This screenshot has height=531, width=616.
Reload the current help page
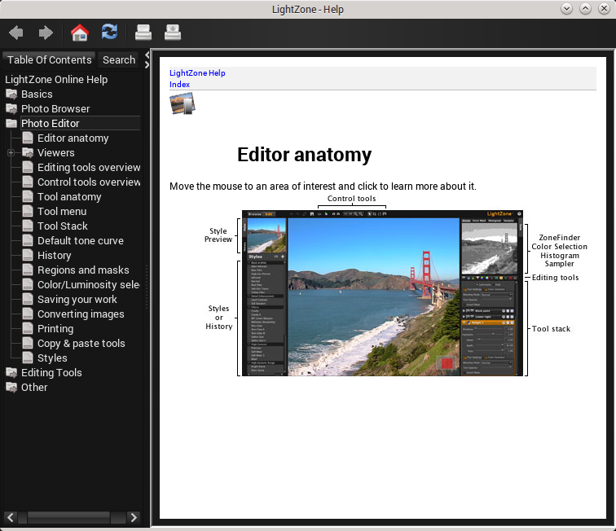point(109,32)
